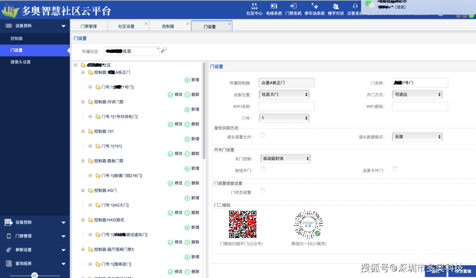Click 删除 icon for 门号:1[4G大门]
The width and height of the screenshot is (476, 278).
point(187,212)
